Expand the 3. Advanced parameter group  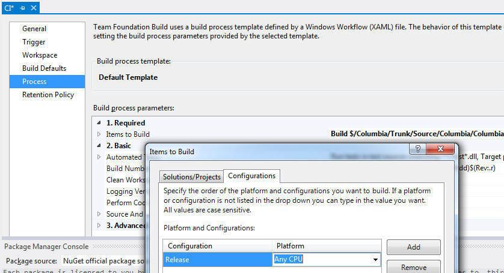99,226
